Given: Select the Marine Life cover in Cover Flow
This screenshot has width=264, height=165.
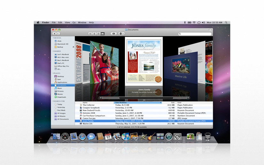Looking at the screenshot, I should click(181, 67).
